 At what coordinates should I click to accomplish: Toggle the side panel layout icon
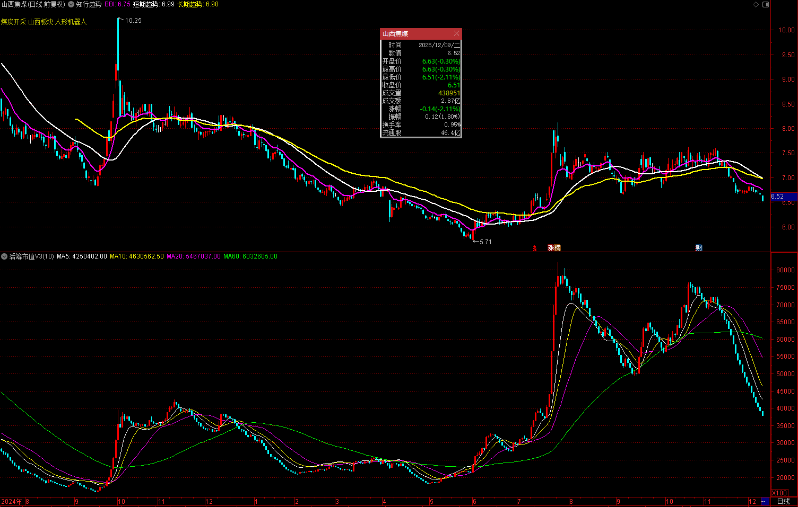(765, 4)
